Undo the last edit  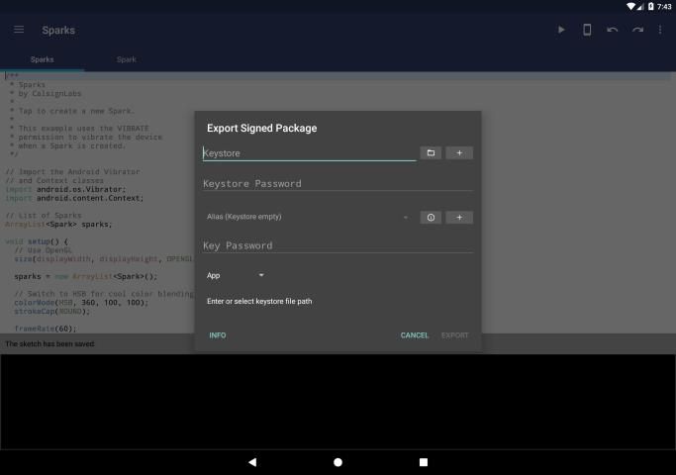pos(613,30)
